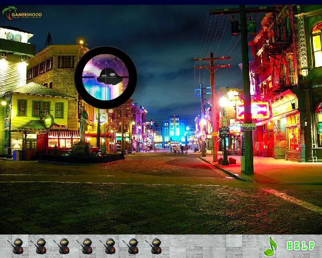Click the Gamershood logo link
The height and width of the screenshot is (258, 322).
(22, 13)
